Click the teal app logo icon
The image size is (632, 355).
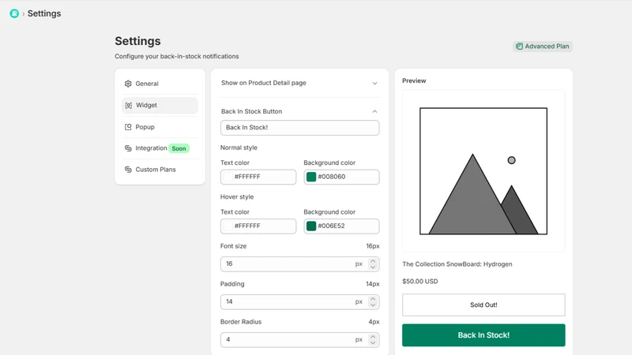pos(14,13)
